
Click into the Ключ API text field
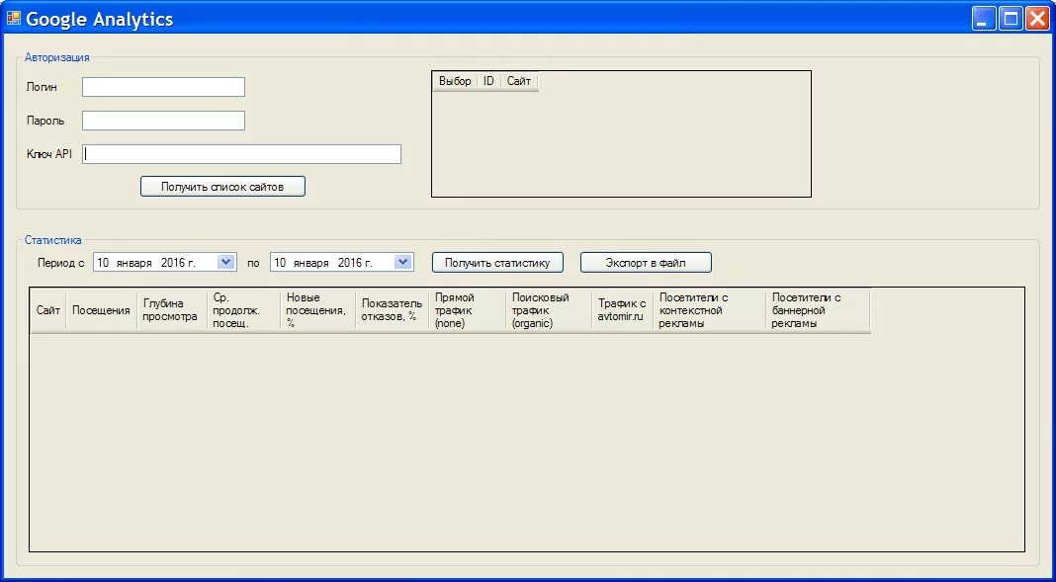coord(242,154)
